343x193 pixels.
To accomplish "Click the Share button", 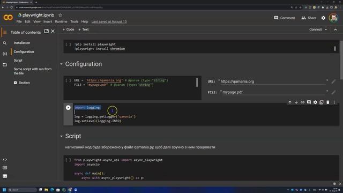I will 309,18.
